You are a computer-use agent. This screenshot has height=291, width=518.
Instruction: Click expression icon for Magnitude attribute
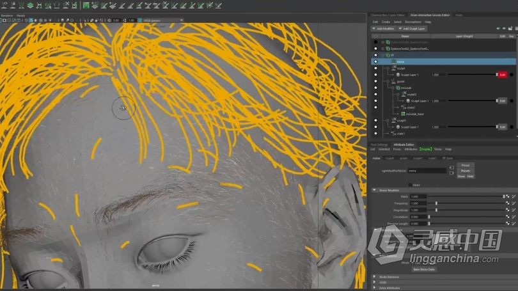tap(514, 210)
